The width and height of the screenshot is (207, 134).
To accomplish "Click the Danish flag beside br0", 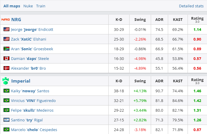I will coord(6,68).
